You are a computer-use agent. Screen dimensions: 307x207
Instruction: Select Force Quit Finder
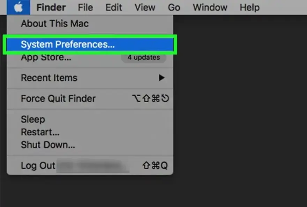pyautogui.click(x=58, y=98)
